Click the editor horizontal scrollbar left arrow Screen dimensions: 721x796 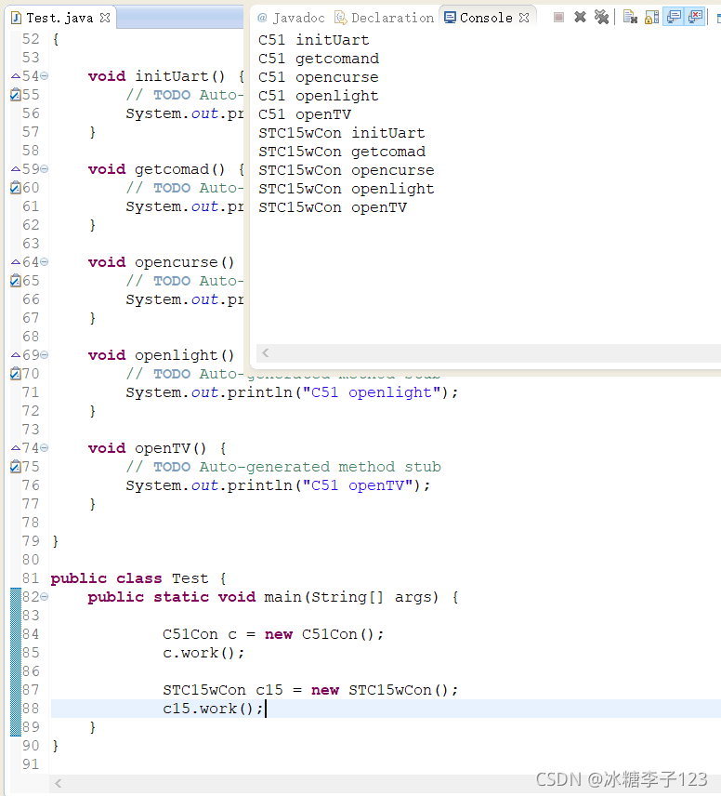coord(59,783)
